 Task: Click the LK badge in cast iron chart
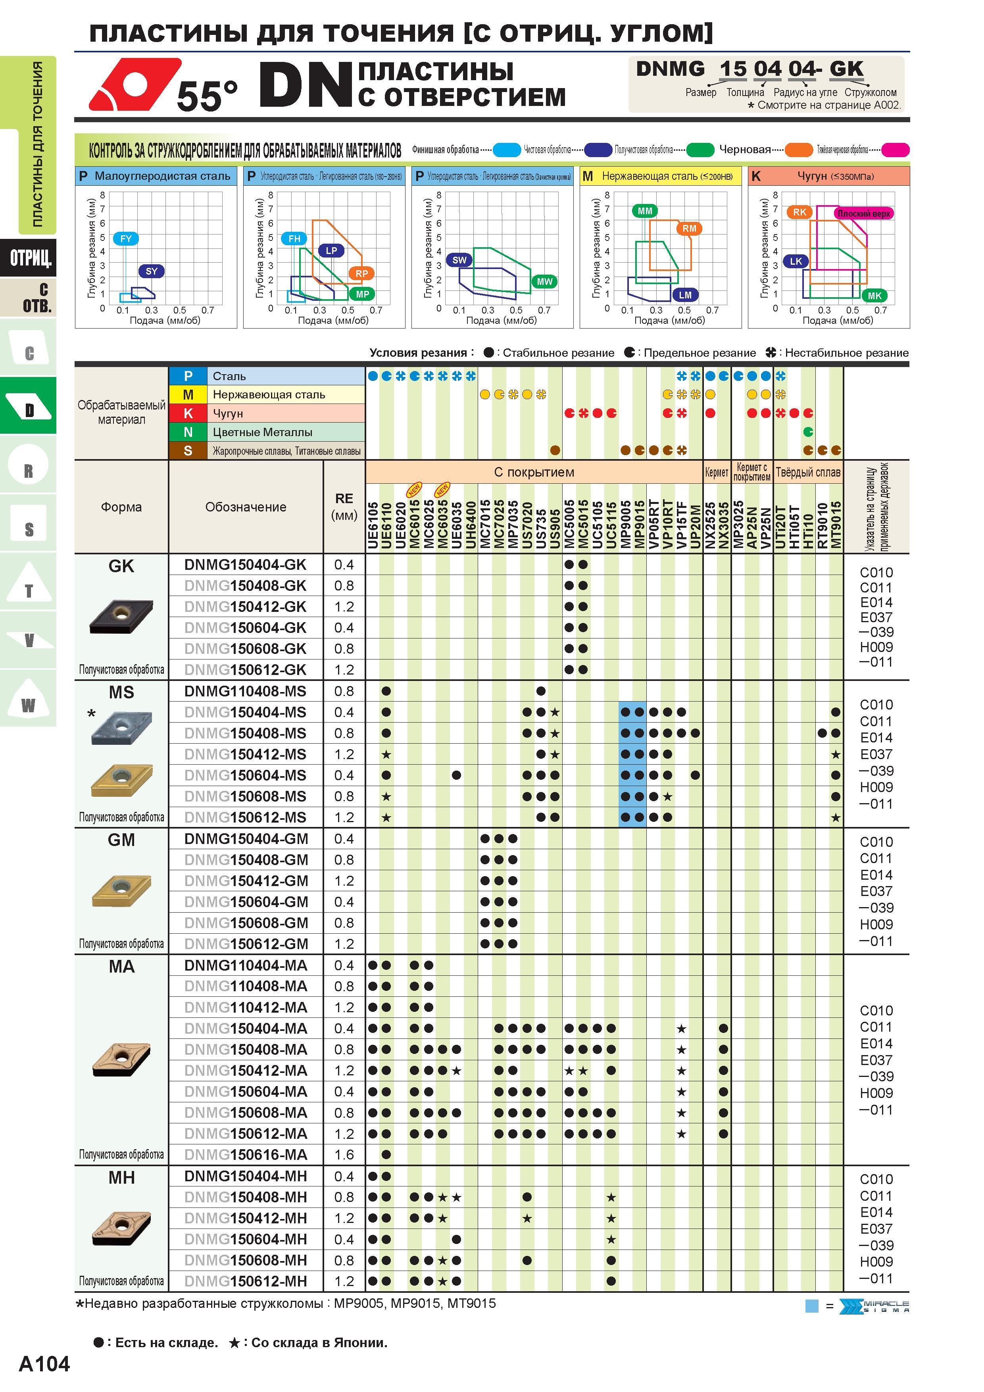796,261
